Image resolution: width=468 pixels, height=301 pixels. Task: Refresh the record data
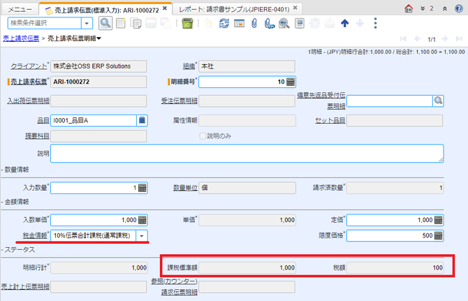click(x=224, y=23)
